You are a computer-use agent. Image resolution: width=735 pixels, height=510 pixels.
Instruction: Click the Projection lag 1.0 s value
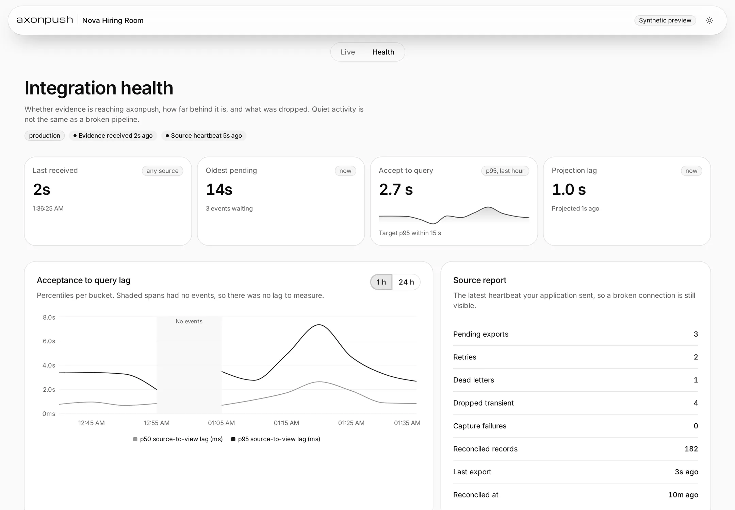point(569,190)
